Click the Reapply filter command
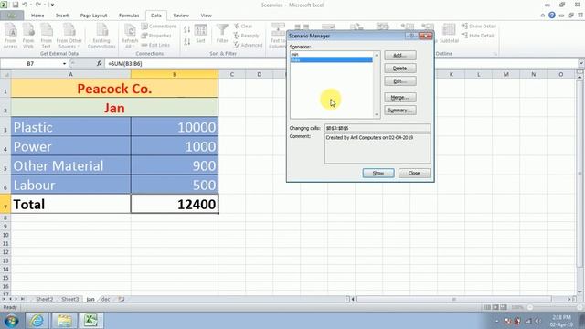 [246, 36]
